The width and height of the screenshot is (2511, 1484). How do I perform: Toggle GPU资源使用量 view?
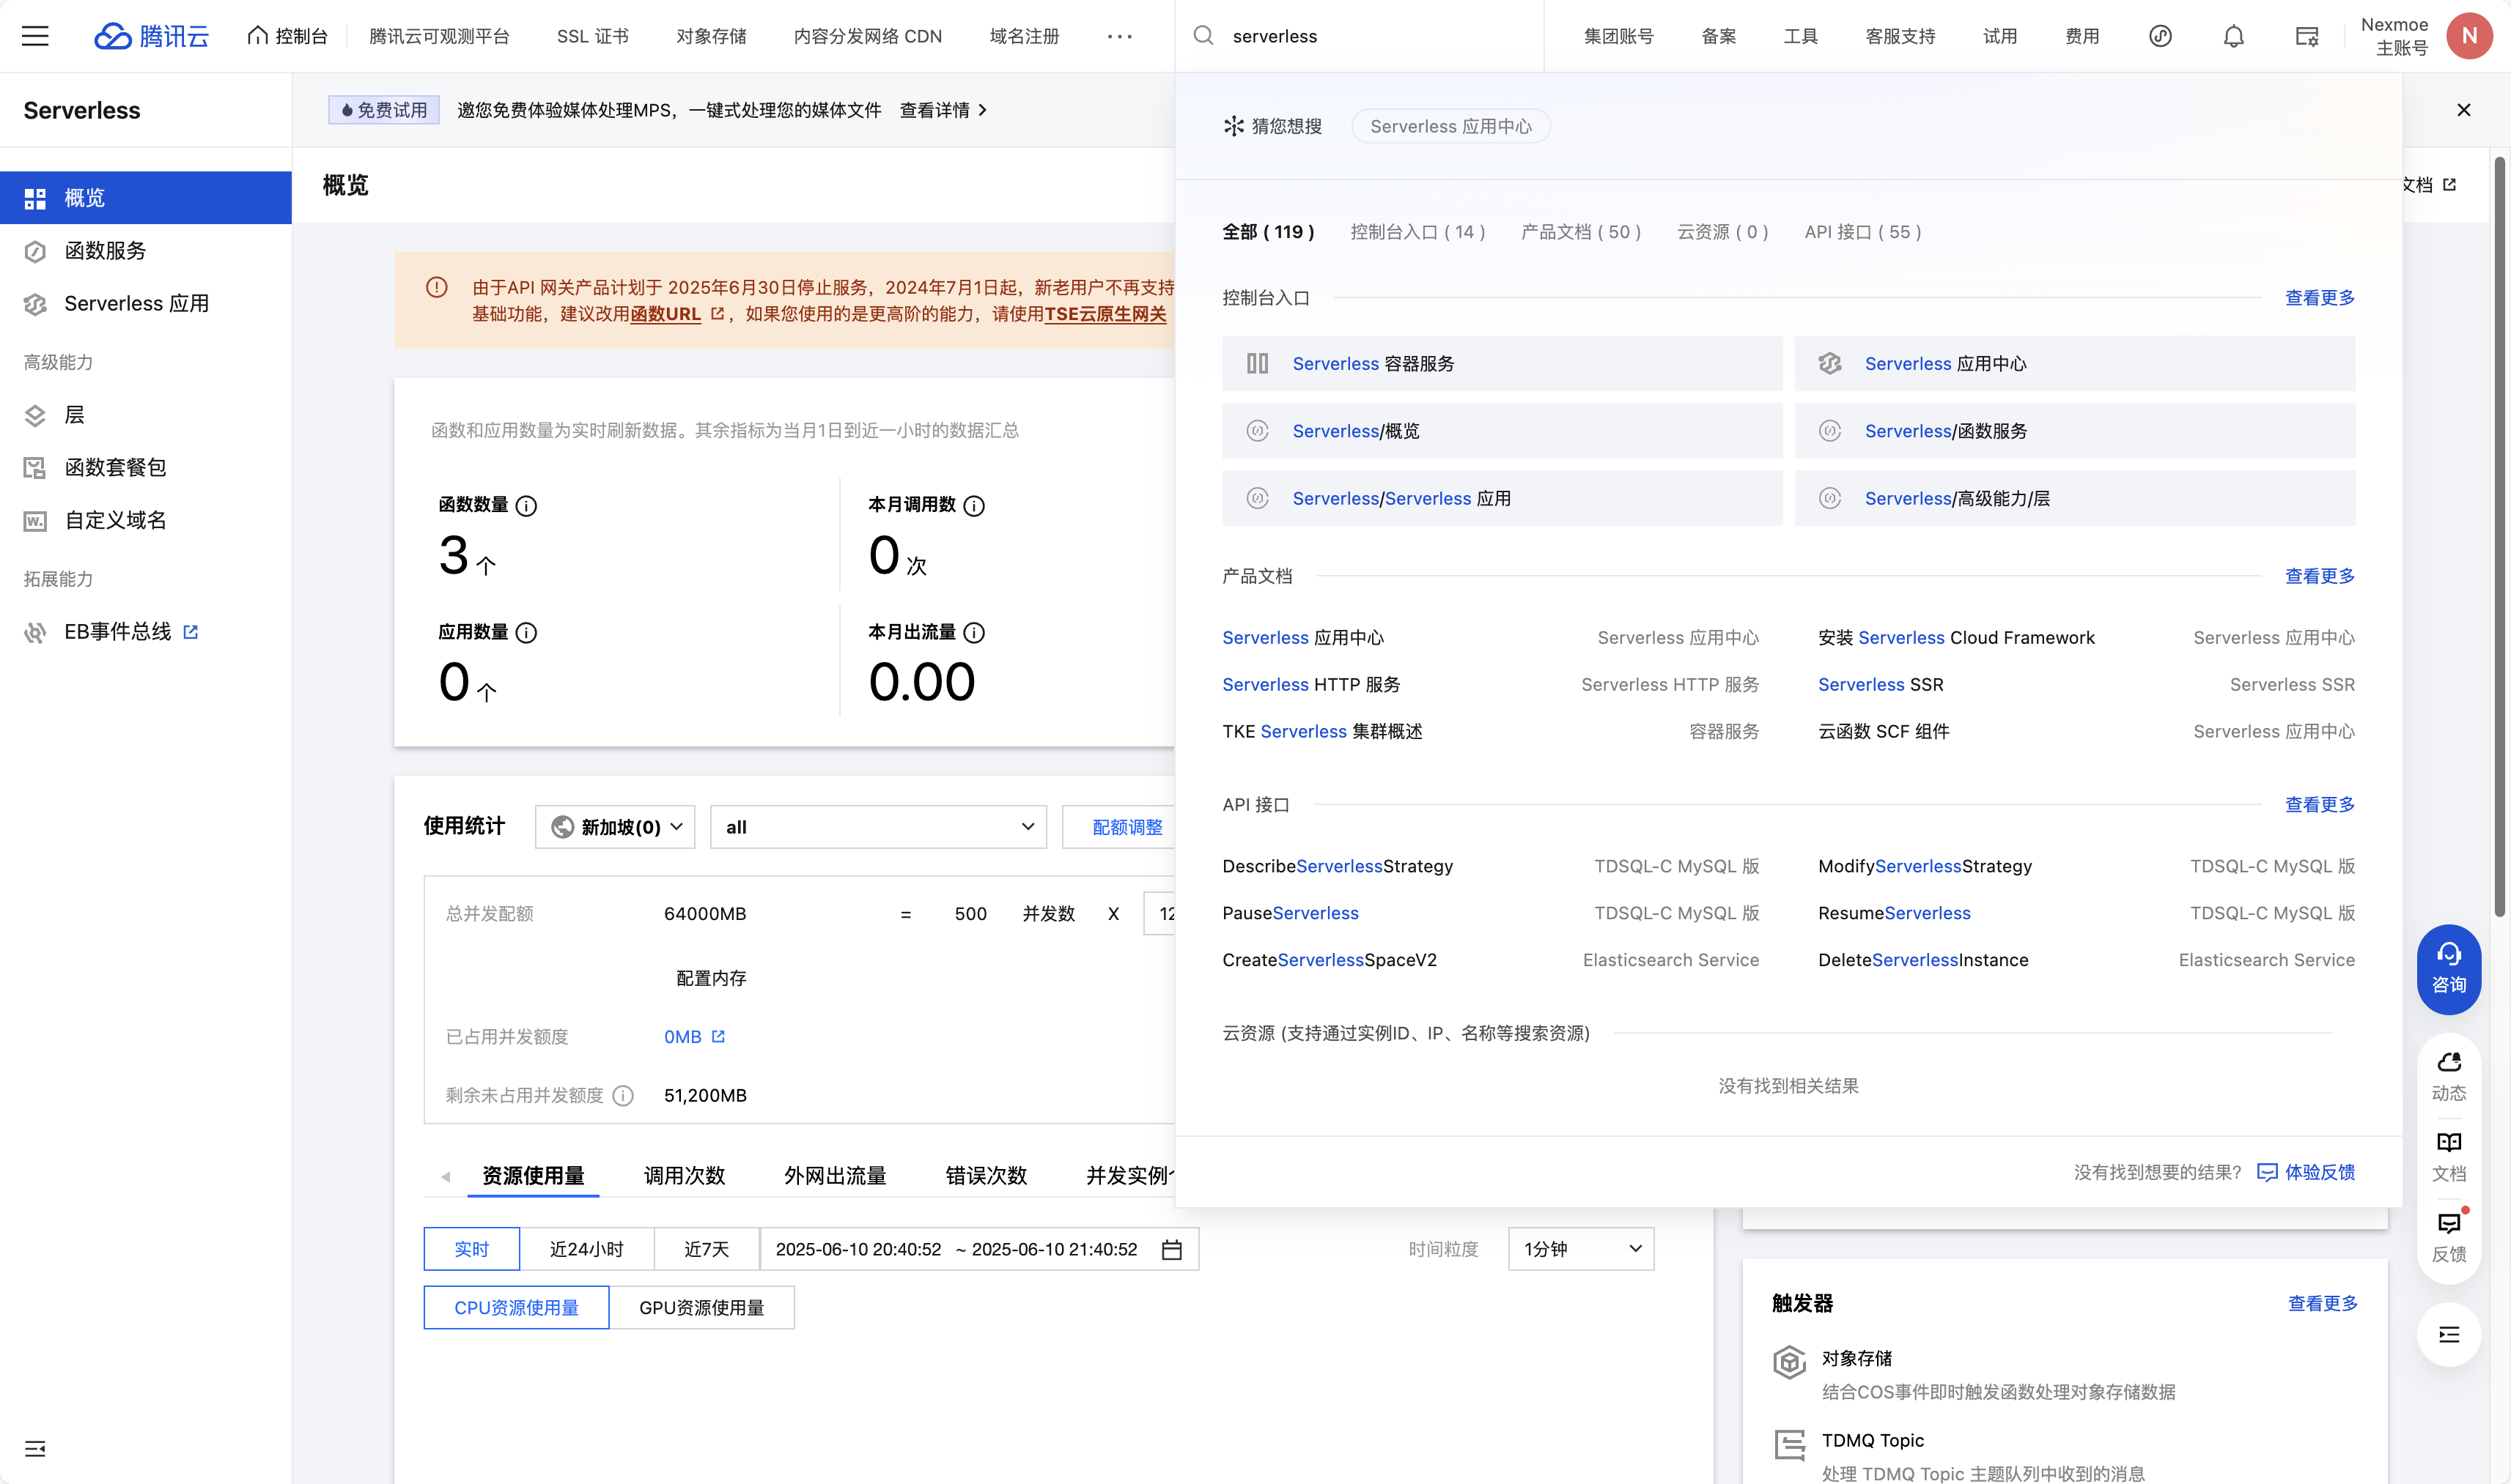tap(701, 1308)
